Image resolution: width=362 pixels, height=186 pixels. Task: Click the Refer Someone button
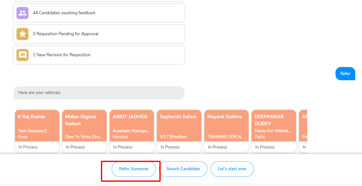click(x=134, y=169)
